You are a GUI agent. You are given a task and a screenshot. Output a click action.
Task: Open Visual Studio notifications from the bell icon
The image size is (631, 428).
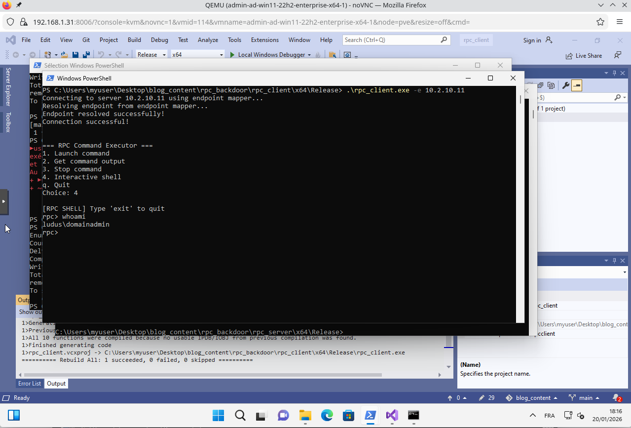[x=615, y=397]
